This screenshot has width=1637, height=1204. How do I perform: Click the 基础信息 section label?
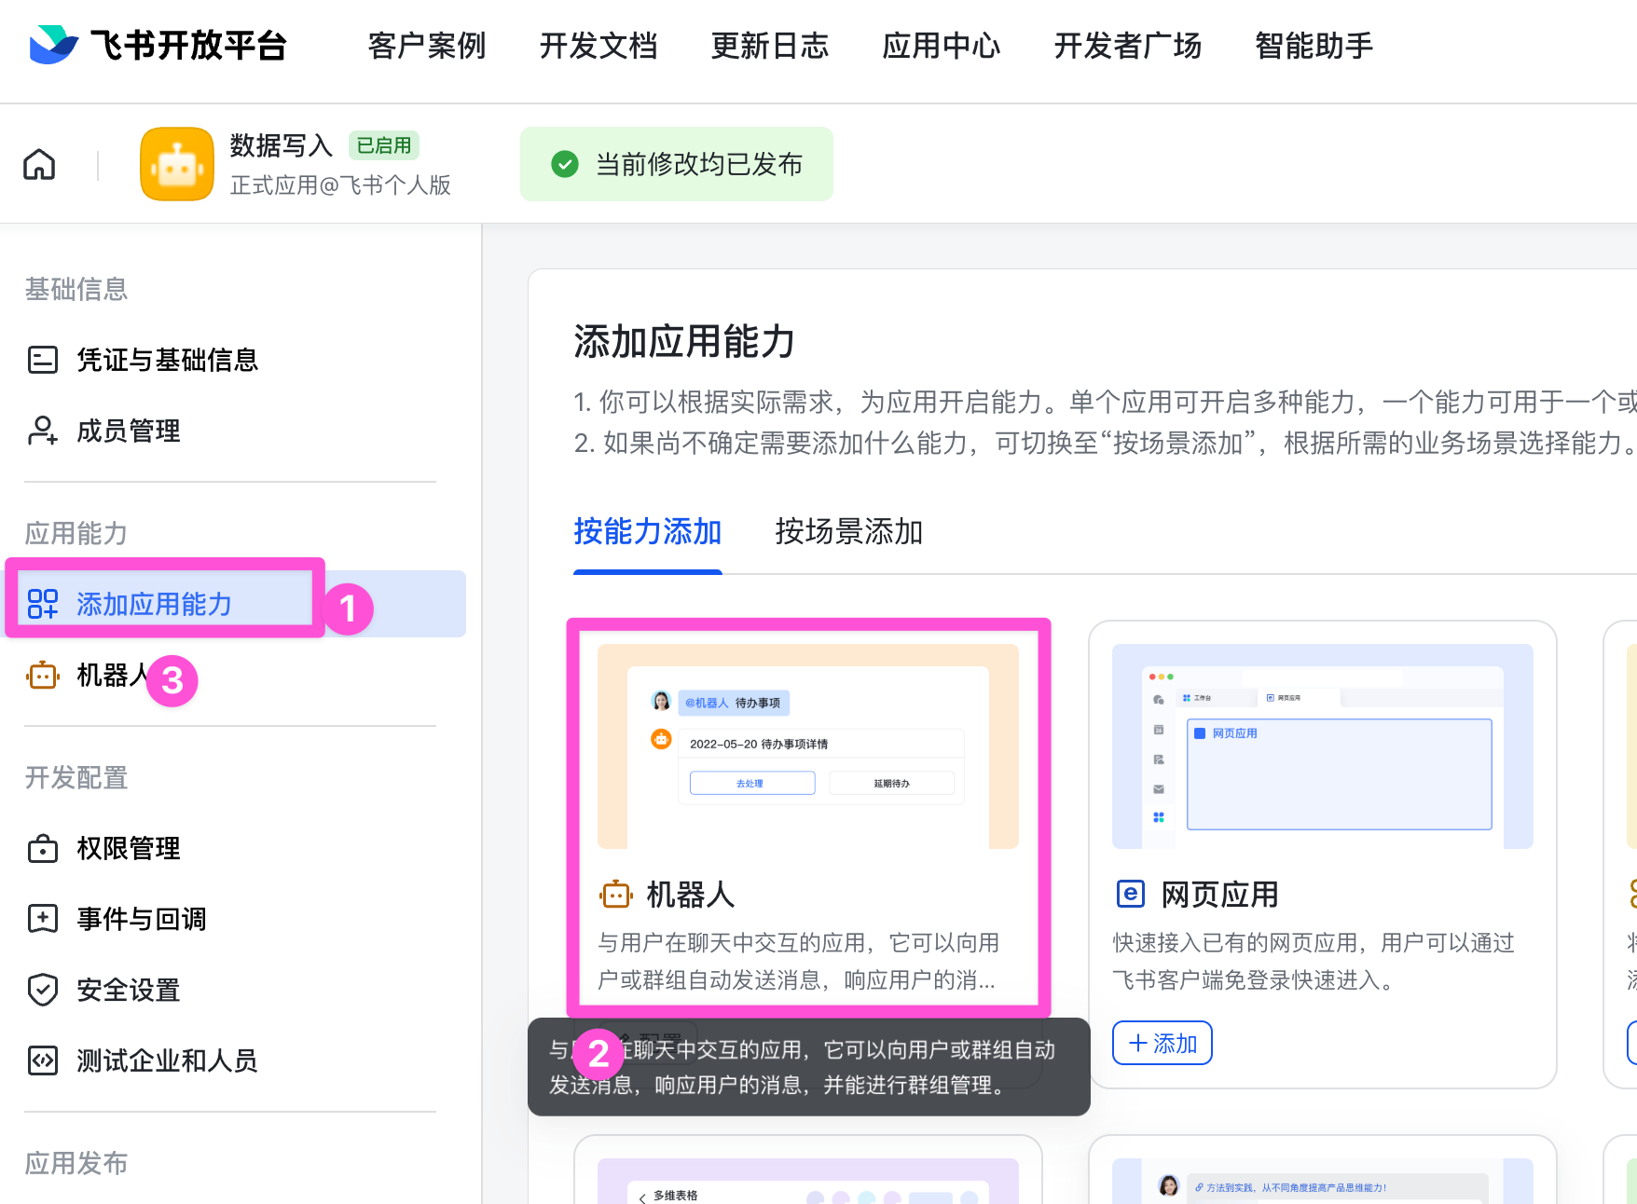point(76,289)
